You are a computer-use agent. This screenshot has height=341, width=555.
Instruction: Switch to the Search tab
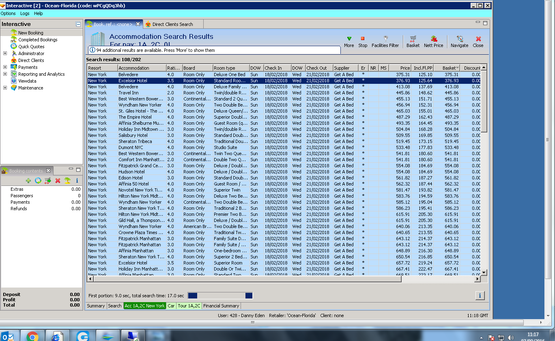[115, 306]
